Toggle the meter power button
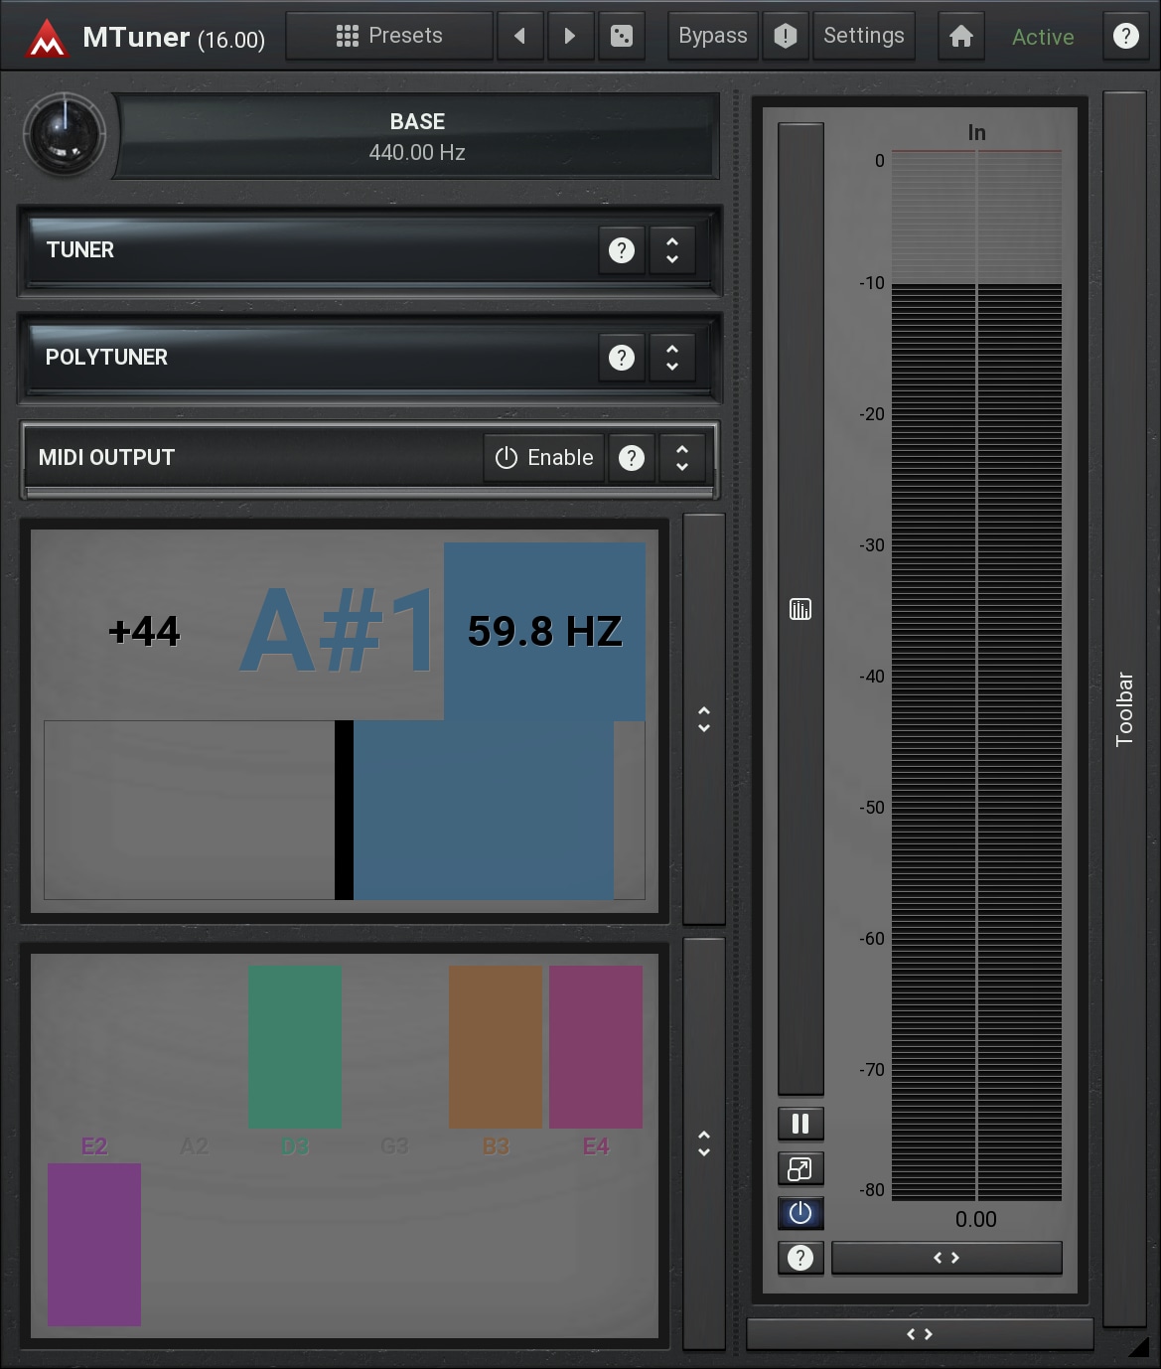Screen dimensions: 1161x1369 click(x=800, y=1213)
